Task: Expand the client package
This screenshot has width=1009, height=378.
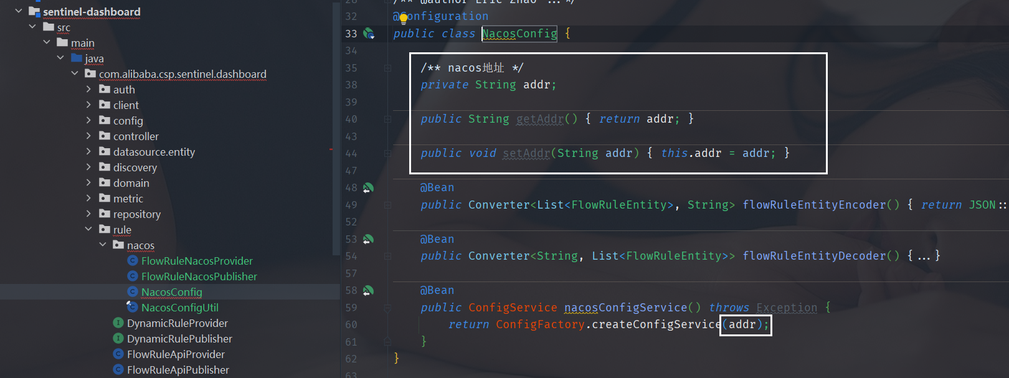Action: 88,105
